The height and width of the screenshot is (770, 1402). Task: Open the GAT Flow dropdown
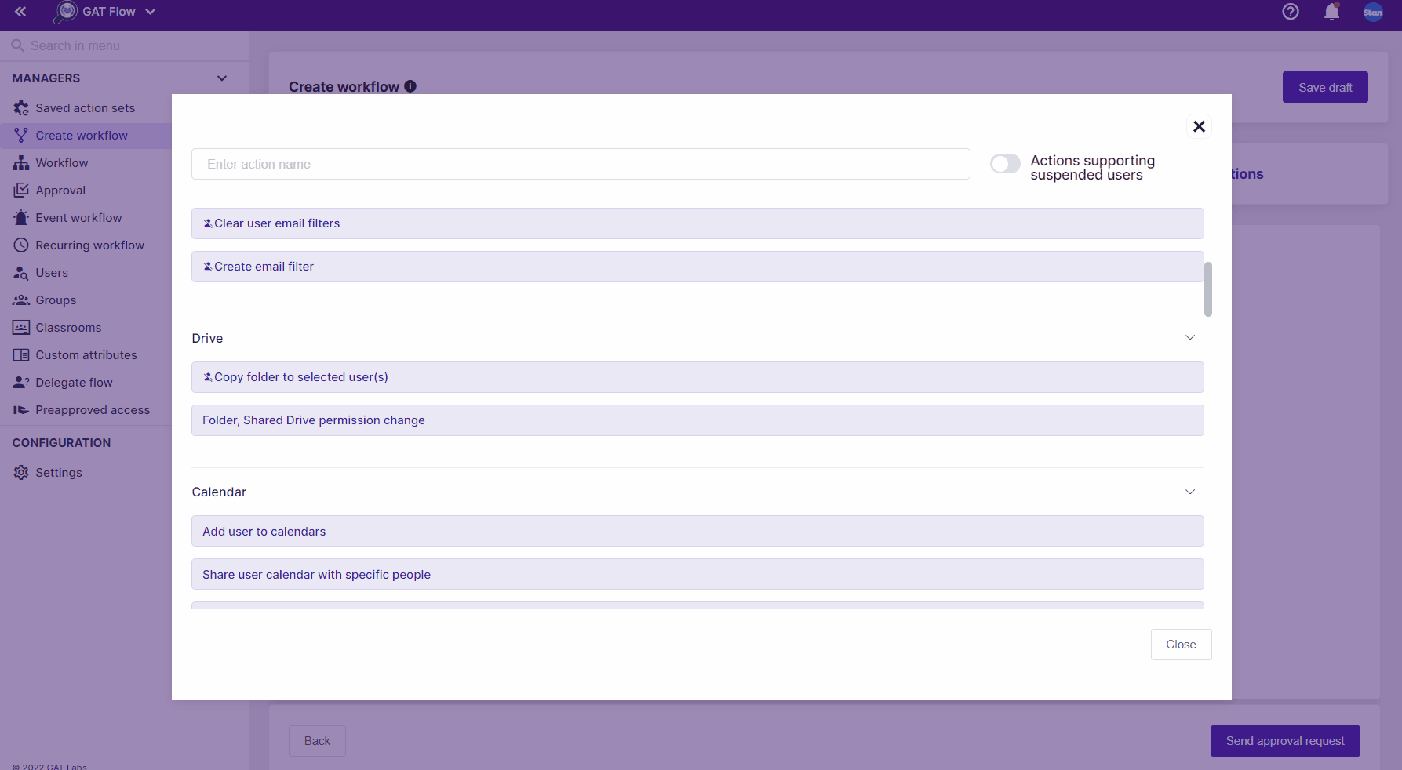152,12
